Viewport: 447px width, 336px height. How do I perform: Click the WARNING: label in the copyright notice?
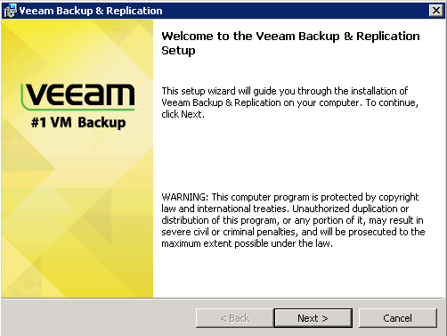[x=185, y=197]
